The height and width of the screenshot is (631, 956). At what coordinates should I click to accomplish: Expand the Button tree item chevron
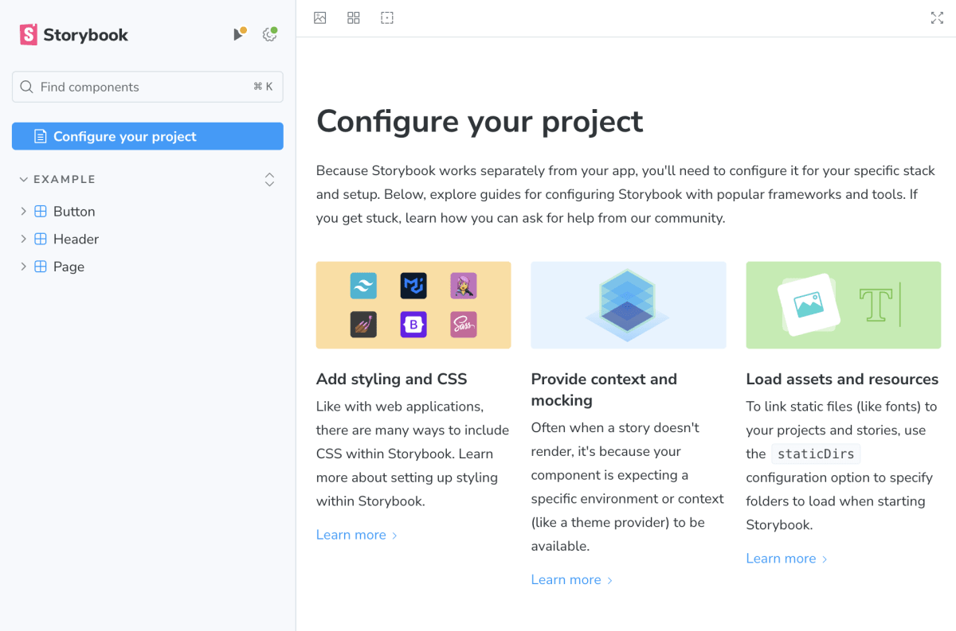click(23, 212)
